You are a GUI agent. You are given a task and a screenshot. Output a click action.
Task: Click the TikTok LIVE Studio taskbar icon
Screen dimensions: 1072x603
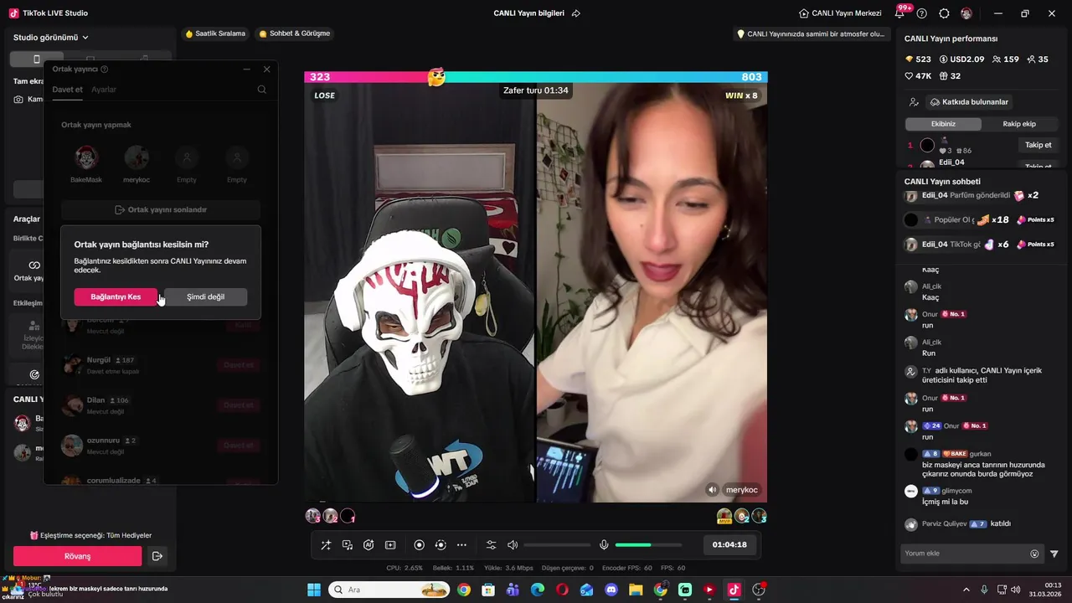(734, 590)
